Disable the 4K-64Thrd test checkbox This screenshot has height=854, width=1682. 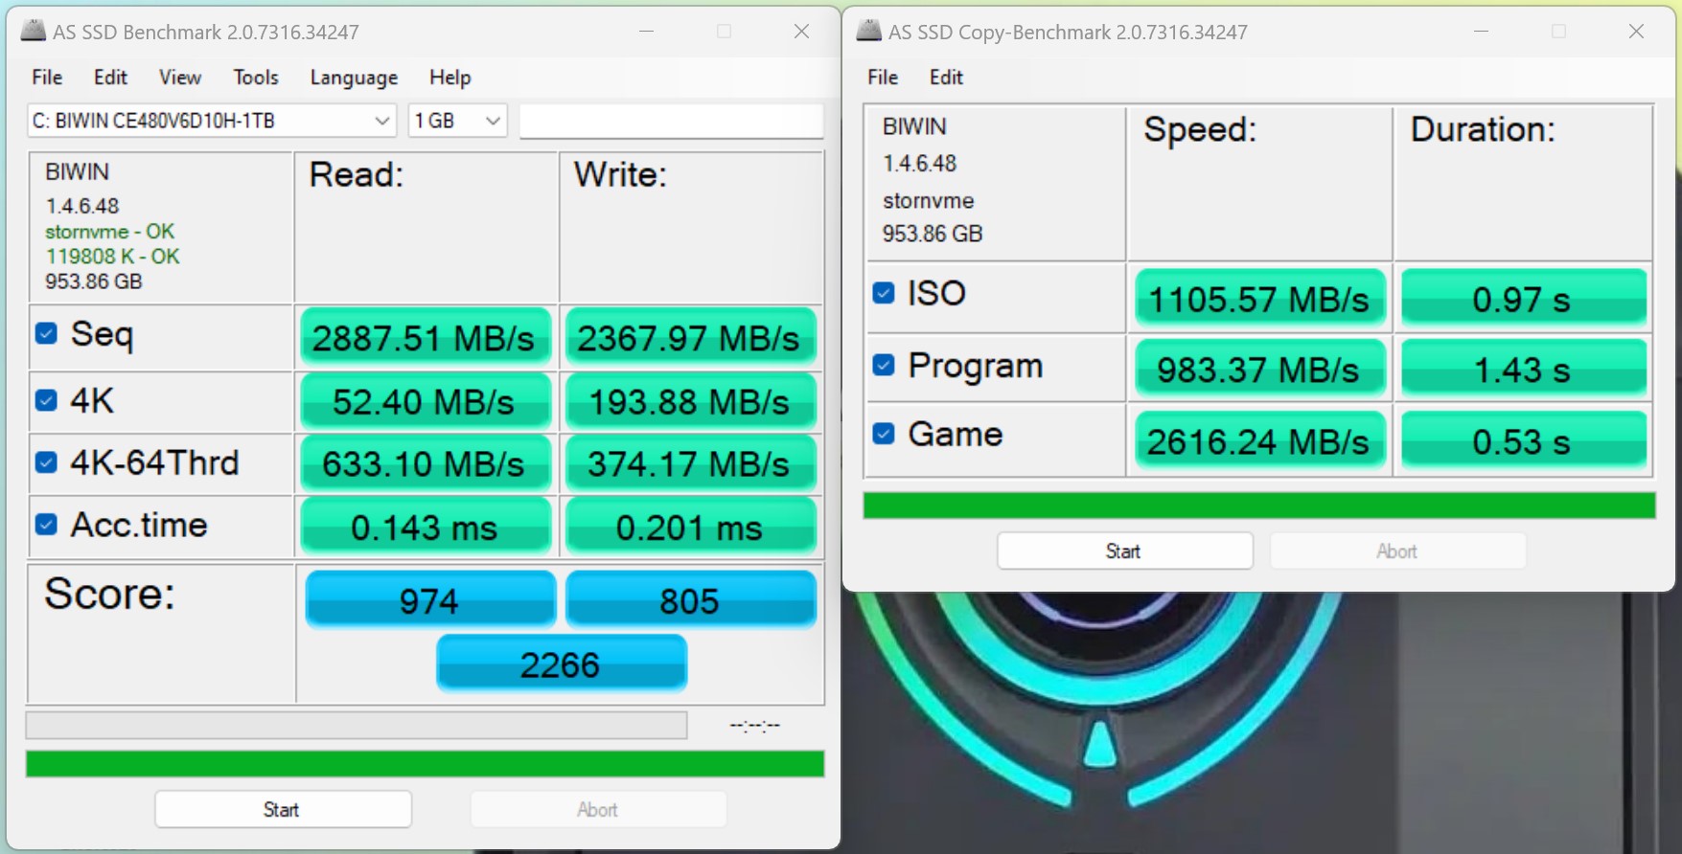46,462
